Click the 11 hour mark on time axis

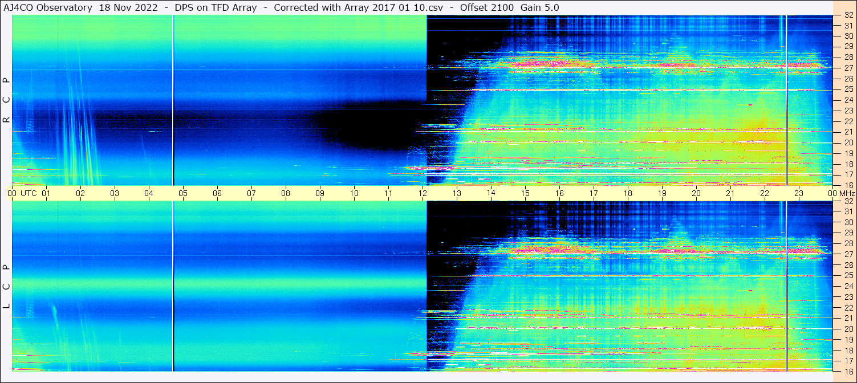(x=388, y=193)
